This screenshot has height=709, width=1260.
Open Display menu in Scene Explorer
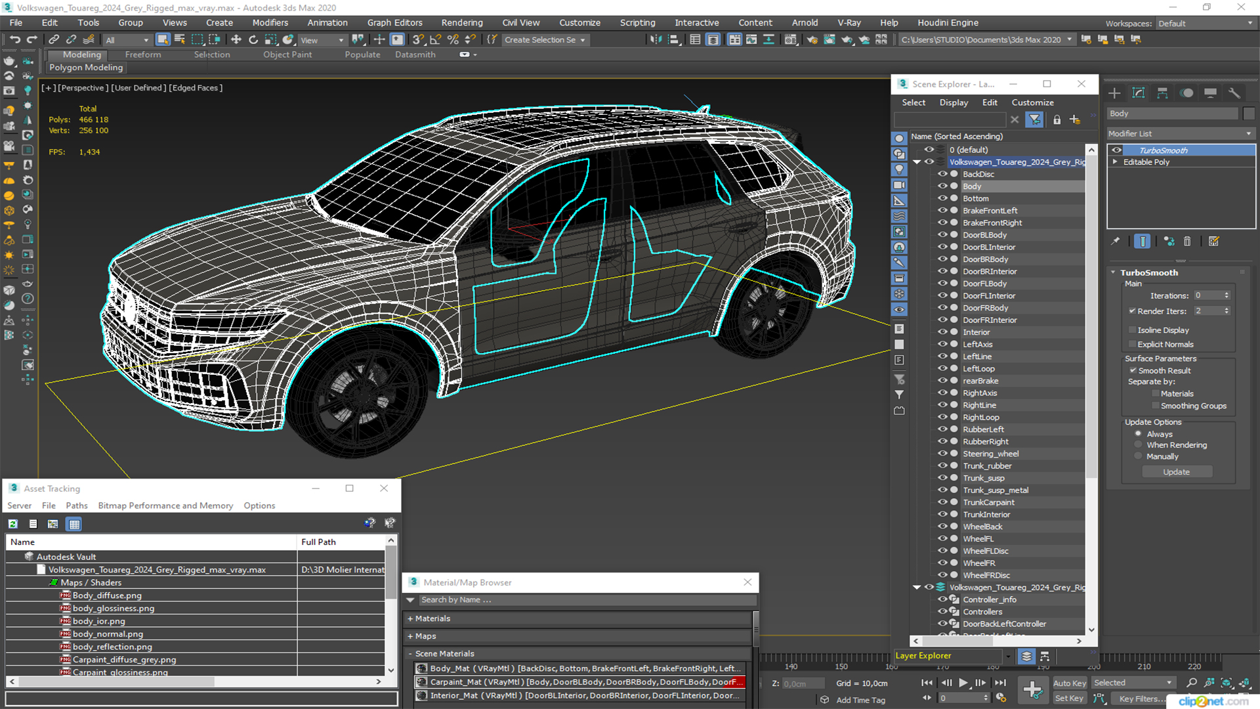click(954, 102)
